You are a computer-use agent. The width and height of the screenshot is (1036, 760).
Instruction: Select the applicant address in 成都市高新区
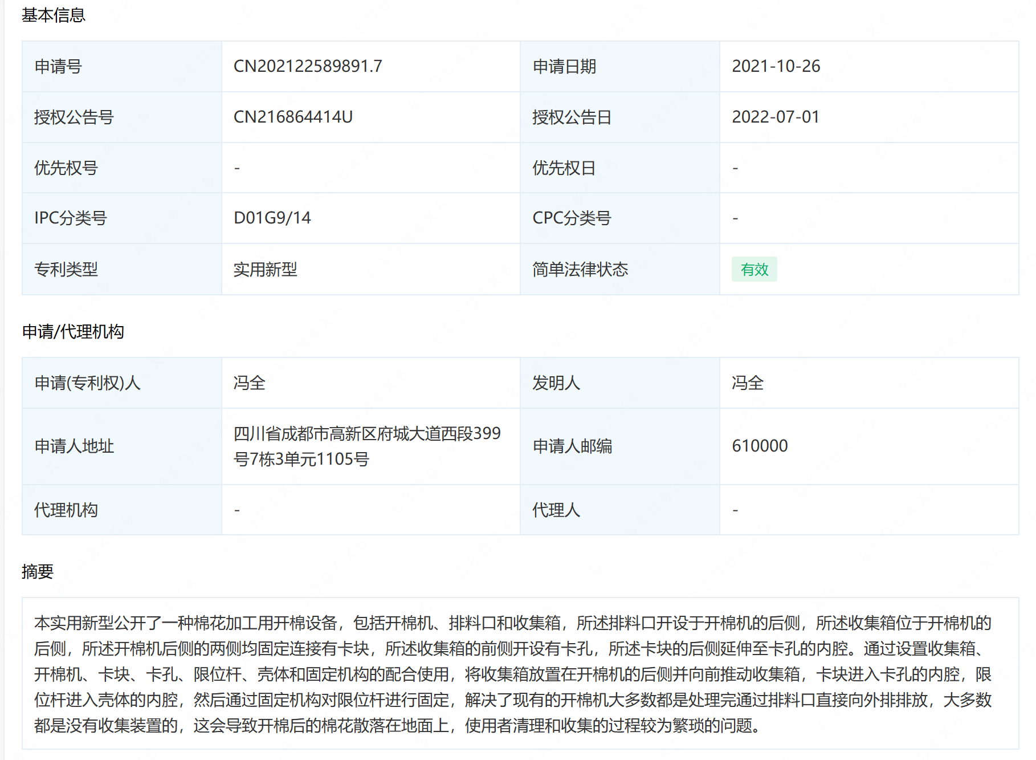tap(367, 446)
